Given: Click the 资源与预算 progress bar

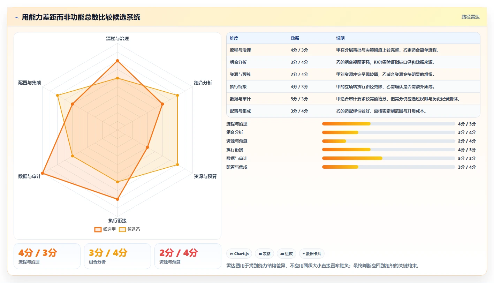Looking at the screenshot, I should (389, 141).
